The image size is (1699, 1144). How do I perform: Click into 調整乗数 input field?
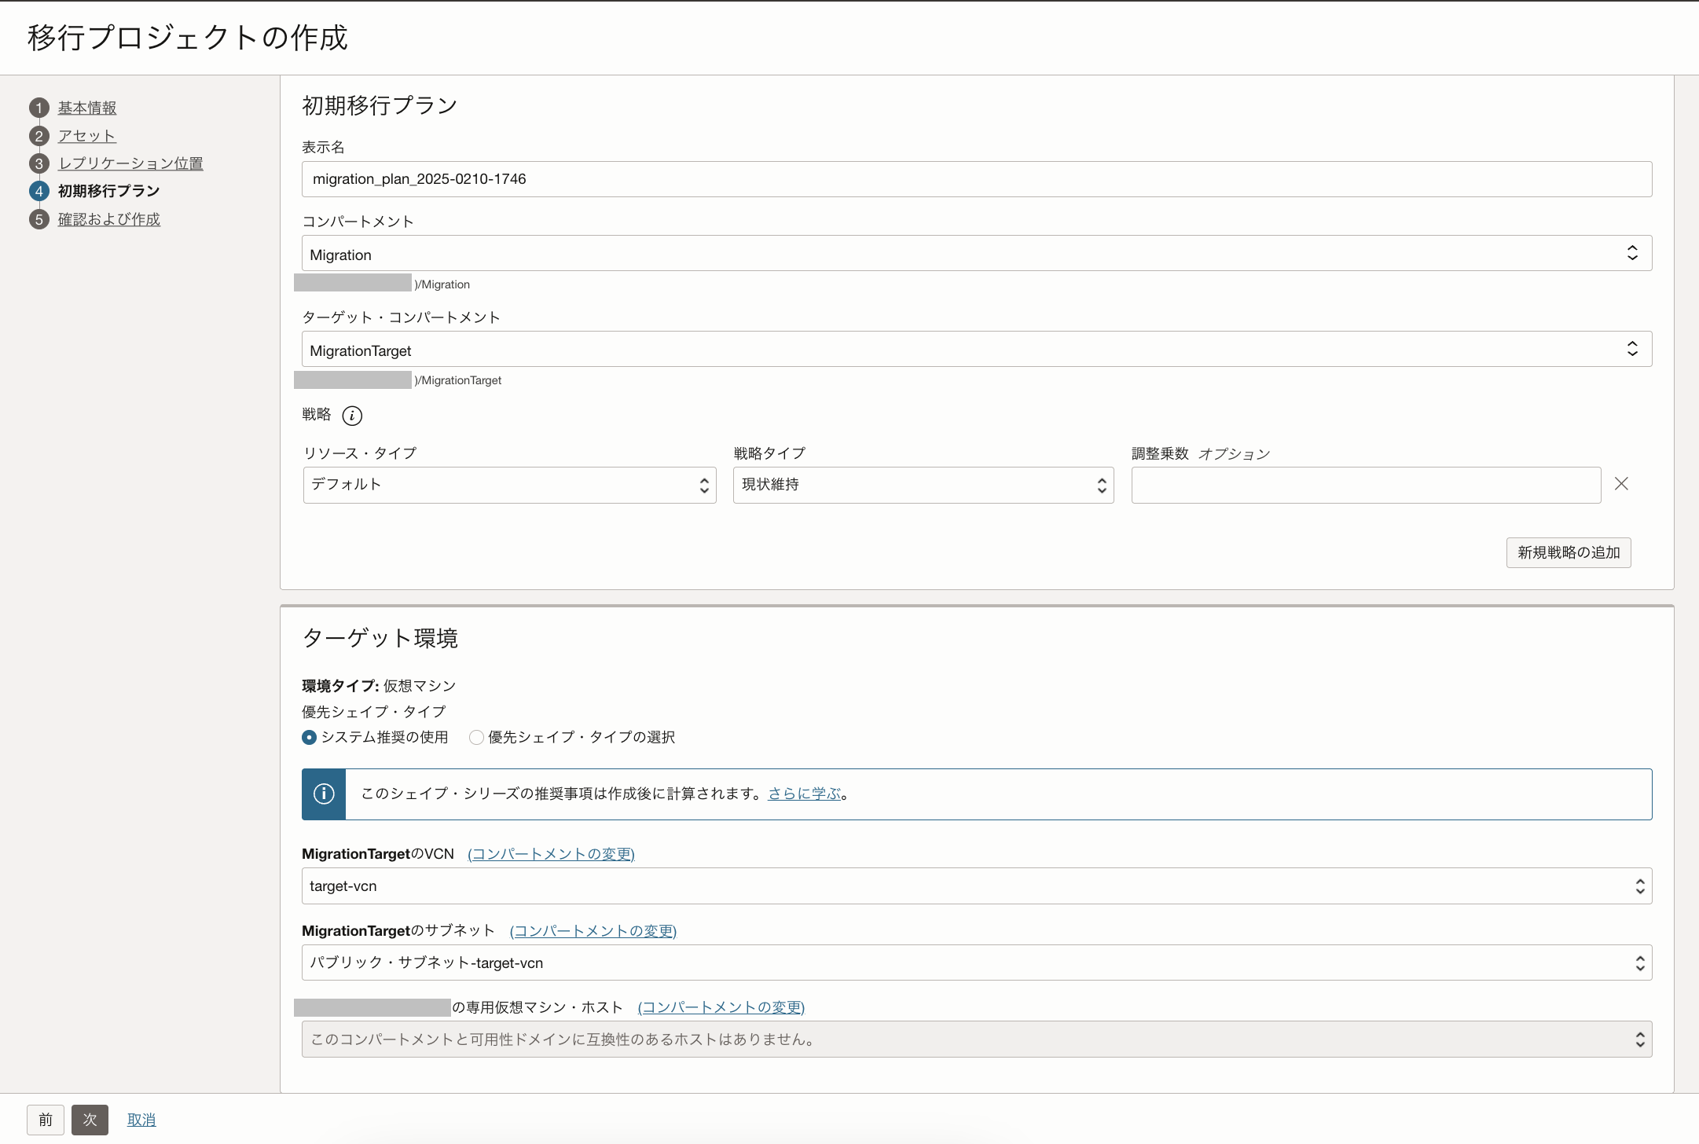tap(1365, 485)
